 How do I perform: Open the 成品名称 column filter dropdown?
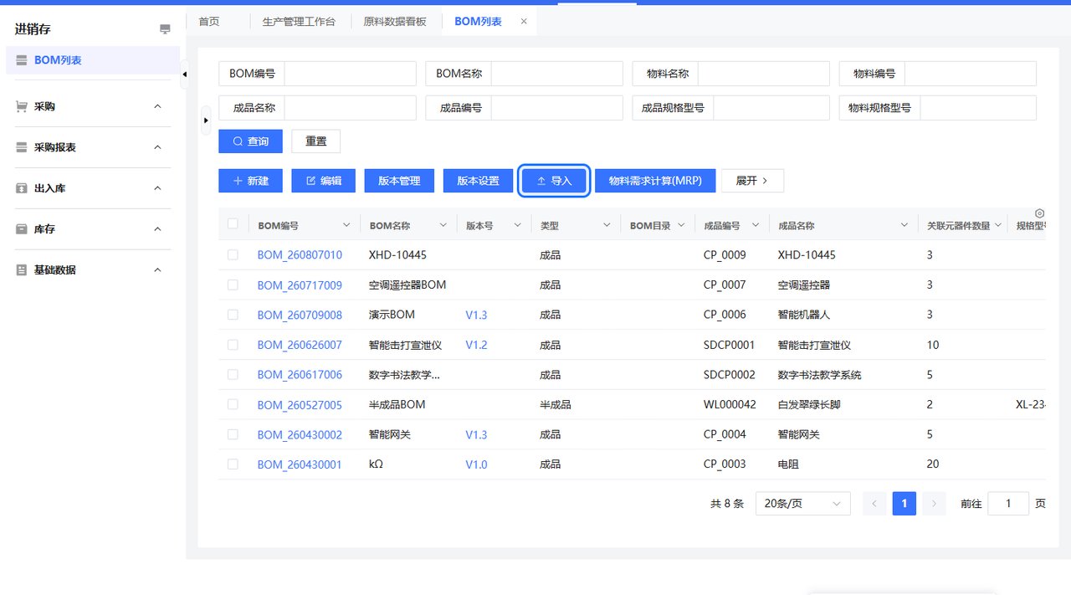point(904,225)
